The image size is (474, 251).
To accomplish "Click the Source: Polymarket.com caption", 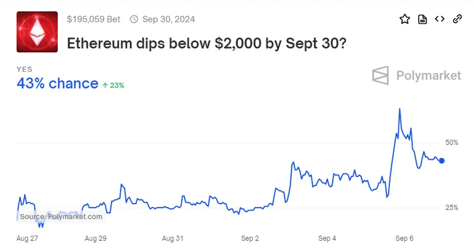I will 61,217.
